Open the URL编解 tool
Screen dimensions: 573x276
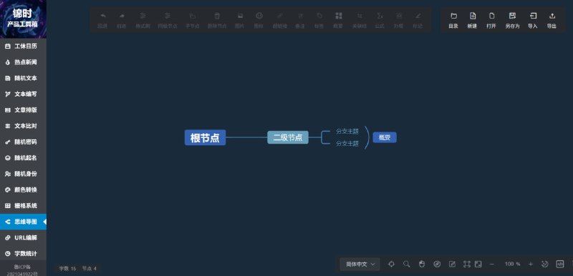pyautogui.click(x=24, y=237)
